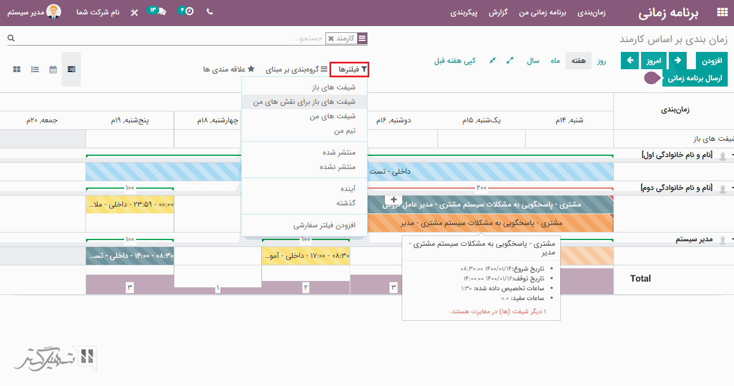
Task: Collapse the مدیر سیستم row group
Action: 732,240
